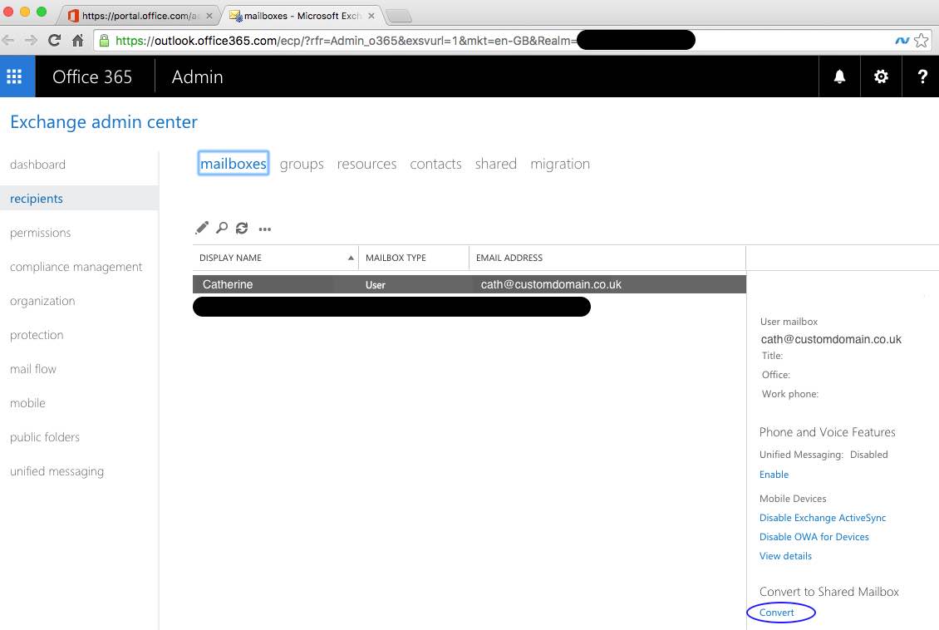
Task: Open dashboard in left navigation
Action: click(x=37, y=164)
